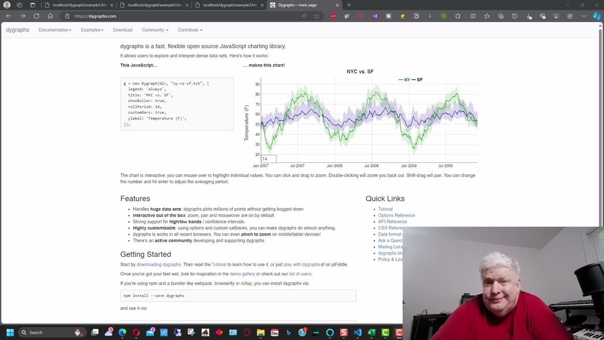This screenshot has height=340, width=604.
Task: Expand the Documentation dropdown menu
Action: tap(55, 30)
